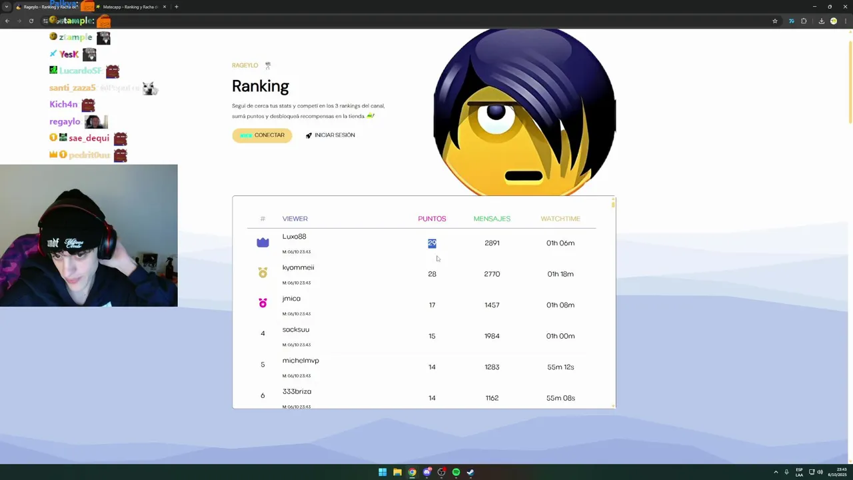Open Steam from taskbar
853x480 pixels.
click(x=470, y=472)
